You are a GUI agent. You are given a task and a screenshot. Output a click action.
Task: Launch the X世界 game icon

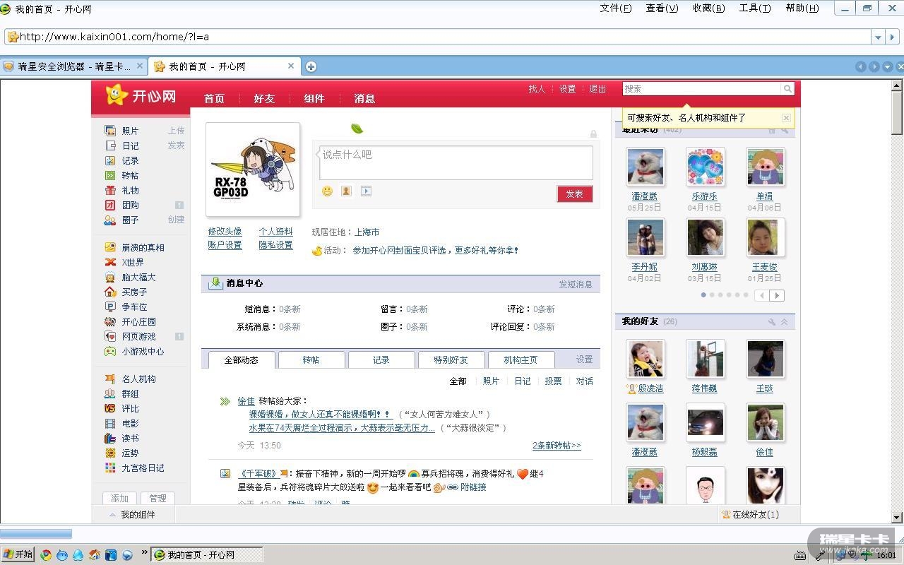point(110,262)
